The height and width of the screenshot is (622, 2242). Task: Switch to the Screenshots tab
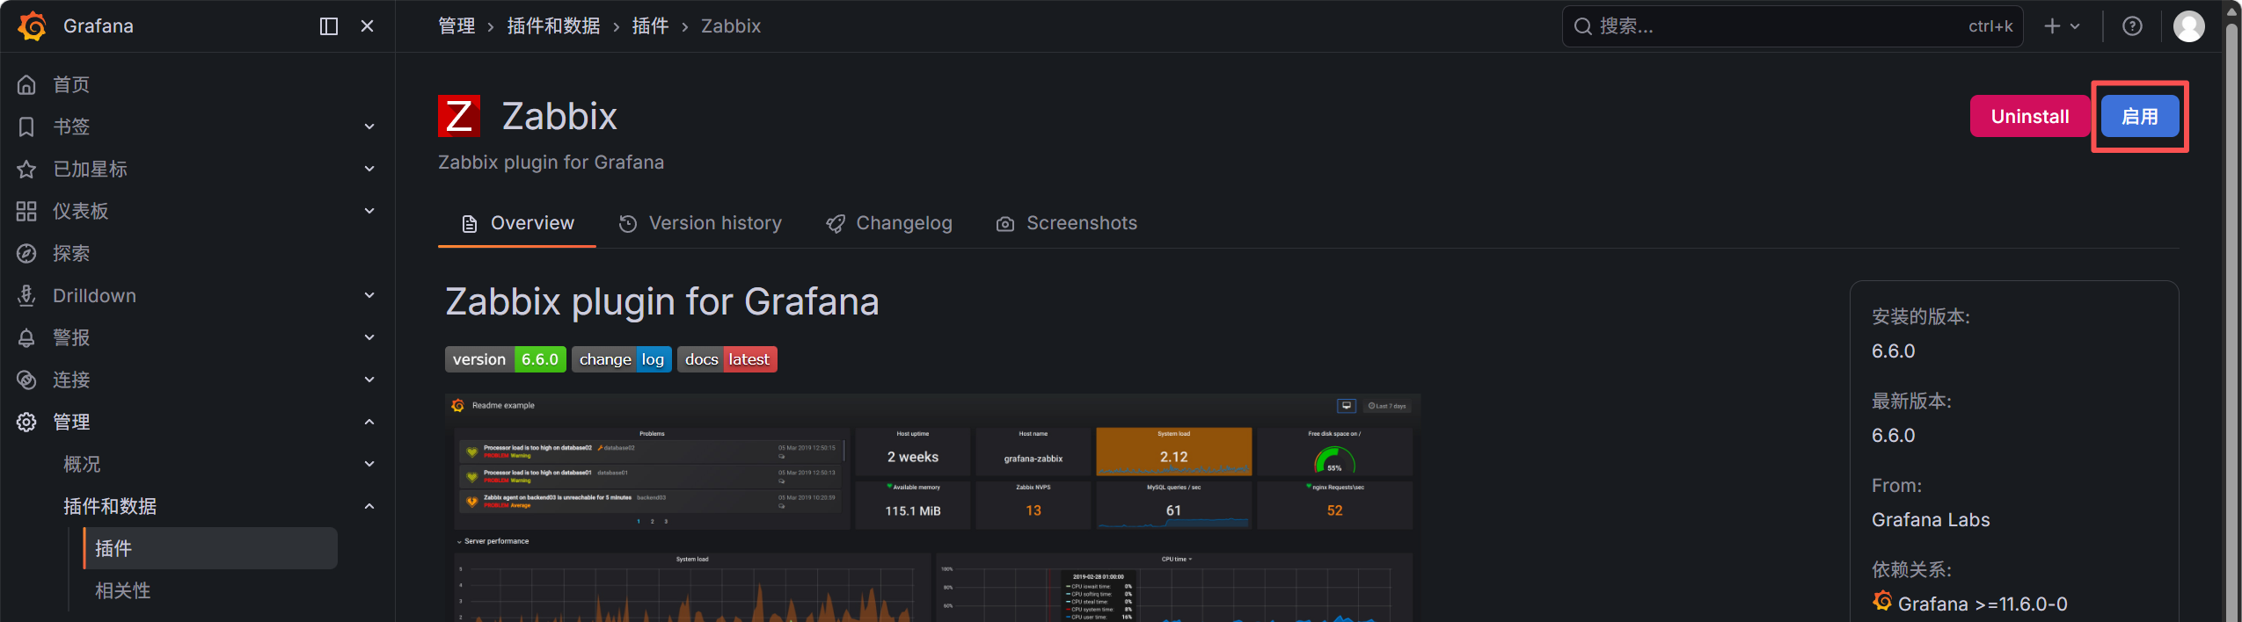pos(1067,223)
